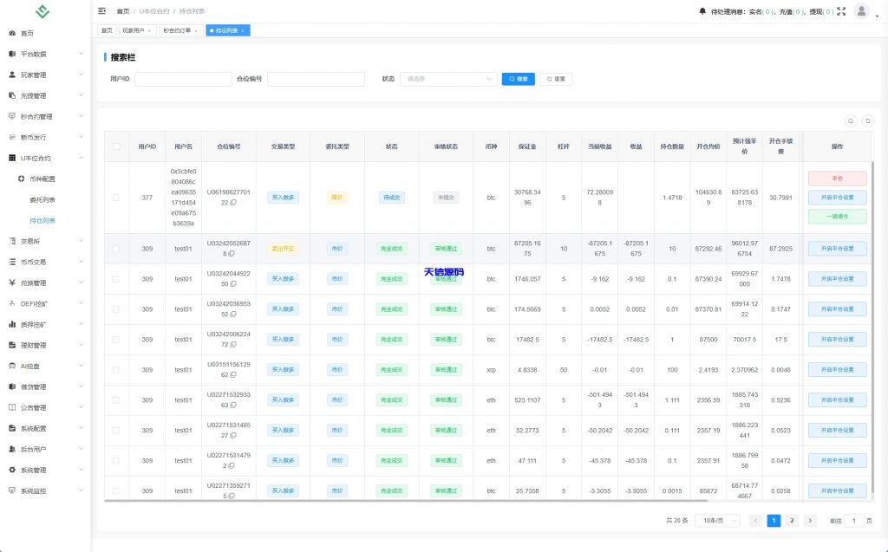The height and width of the screenshot is (552, 888).
Task: Expand the 币币交易 sidebar menu
Action: (45, 262)
